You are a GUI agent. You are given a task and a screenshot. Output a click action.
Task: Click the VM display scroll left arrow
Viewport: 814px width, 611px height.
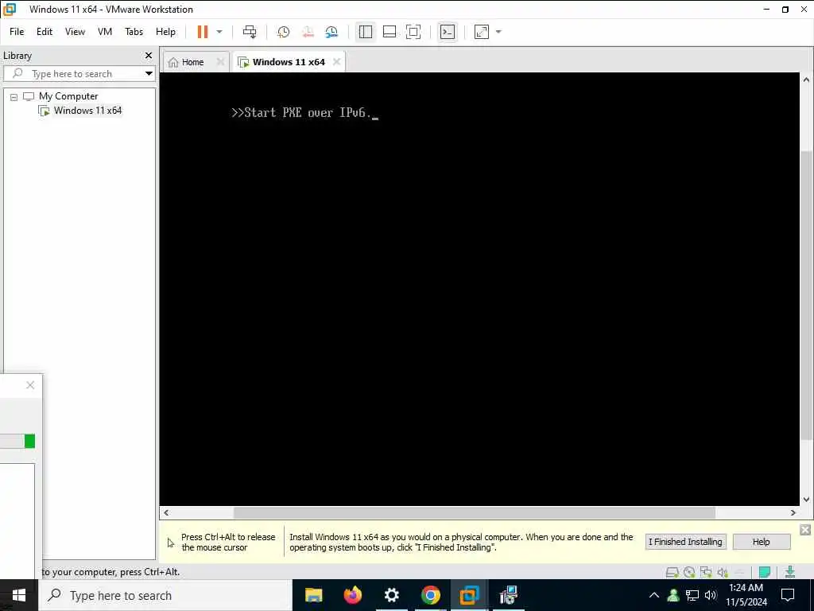(166, 513)
